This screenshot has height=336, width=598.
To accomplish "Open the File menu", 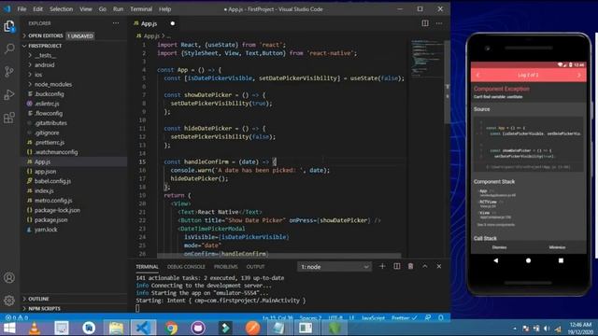I will tap(21, 9).
